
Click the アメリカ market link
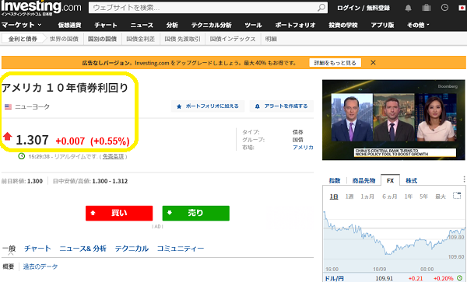(x=303, y=148)
